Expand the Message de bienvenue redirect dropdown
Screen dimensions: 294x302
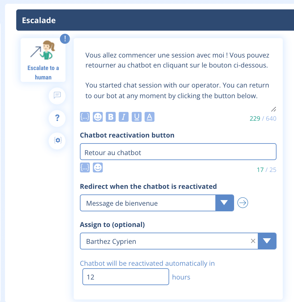tap(224, 203)
